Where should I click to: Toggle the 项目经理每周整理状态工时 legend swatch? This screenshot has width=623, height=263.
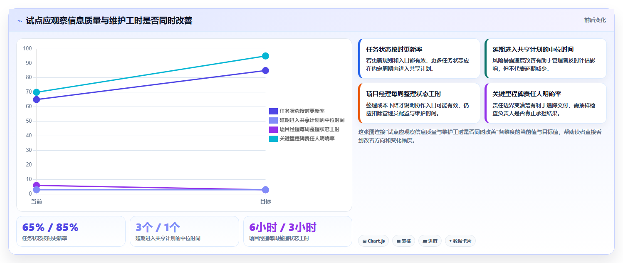coord(273,129)
